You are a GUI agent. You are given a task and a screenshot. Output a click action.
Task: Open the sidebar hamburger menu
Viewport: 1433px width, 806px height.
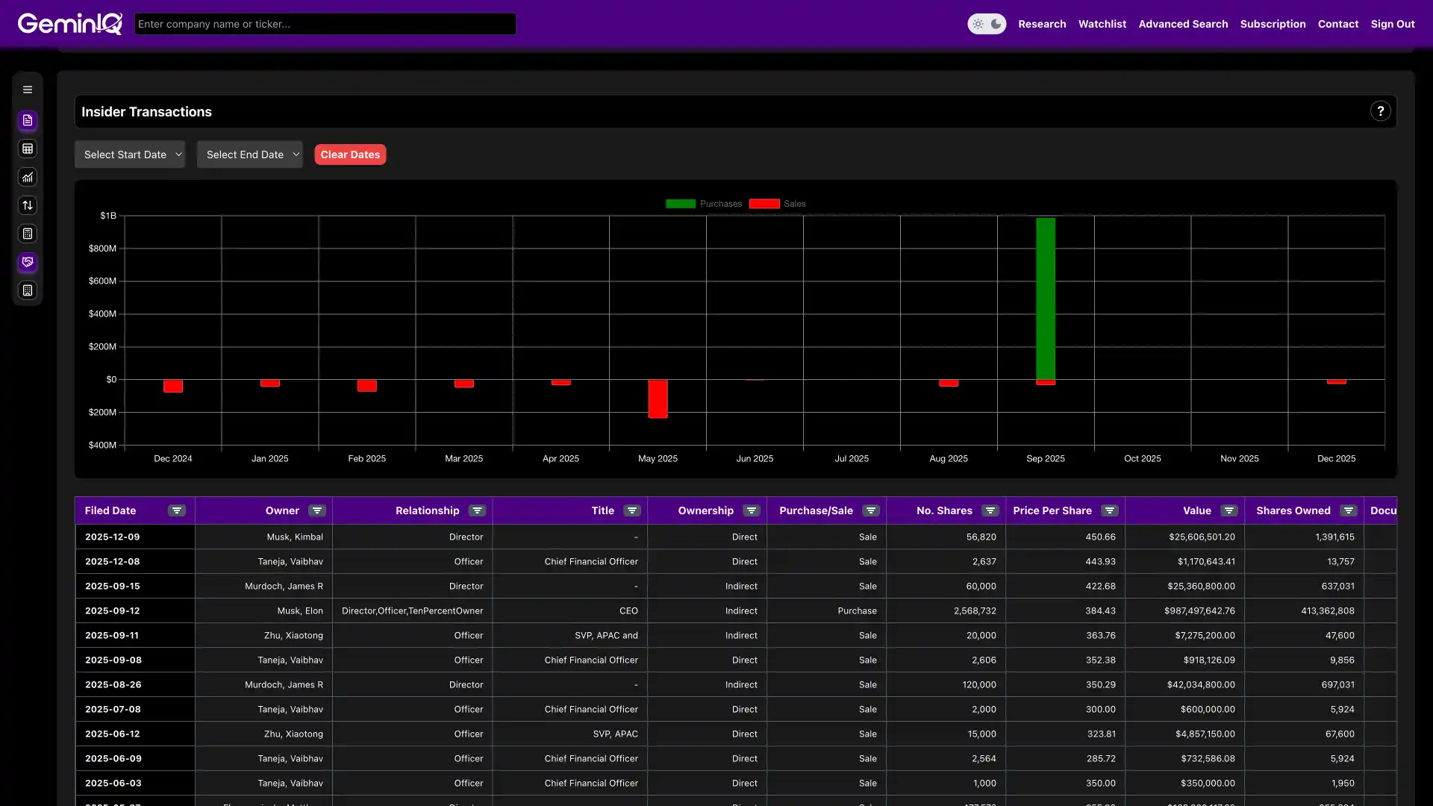pos(28,89)
